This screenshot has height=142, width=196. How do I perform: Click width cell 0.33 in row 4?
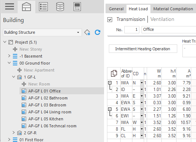[x=154, y=103]
